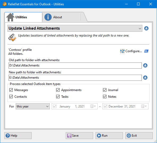Disable the Notes item type checkbox
The width and height of the screenshot is (157, 143).
[105, 97]
